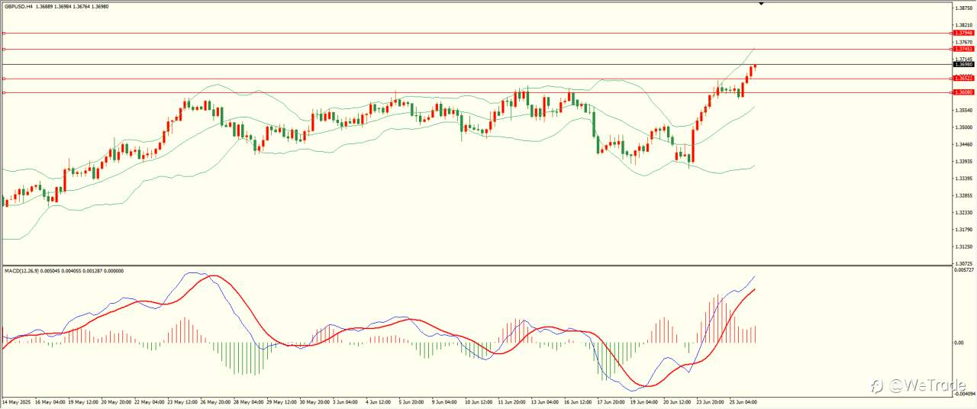This screenshot has width=977, height=409.
Task: Click the 22 May 04:00 time label
Action: pyautogui.click(x=150, y=401)
